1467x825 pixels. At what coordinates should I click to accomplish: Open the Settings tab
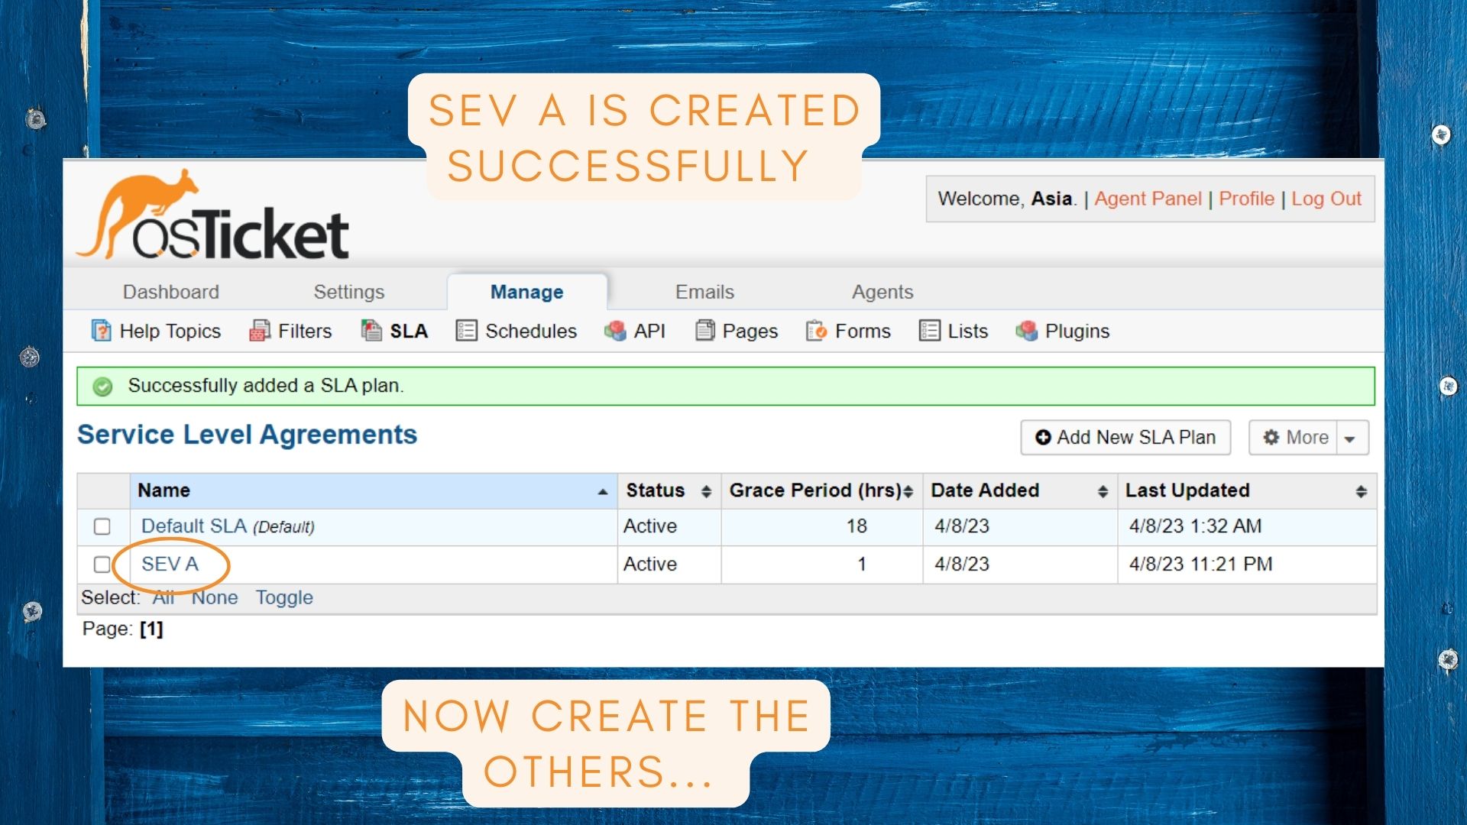click(348, 292)
